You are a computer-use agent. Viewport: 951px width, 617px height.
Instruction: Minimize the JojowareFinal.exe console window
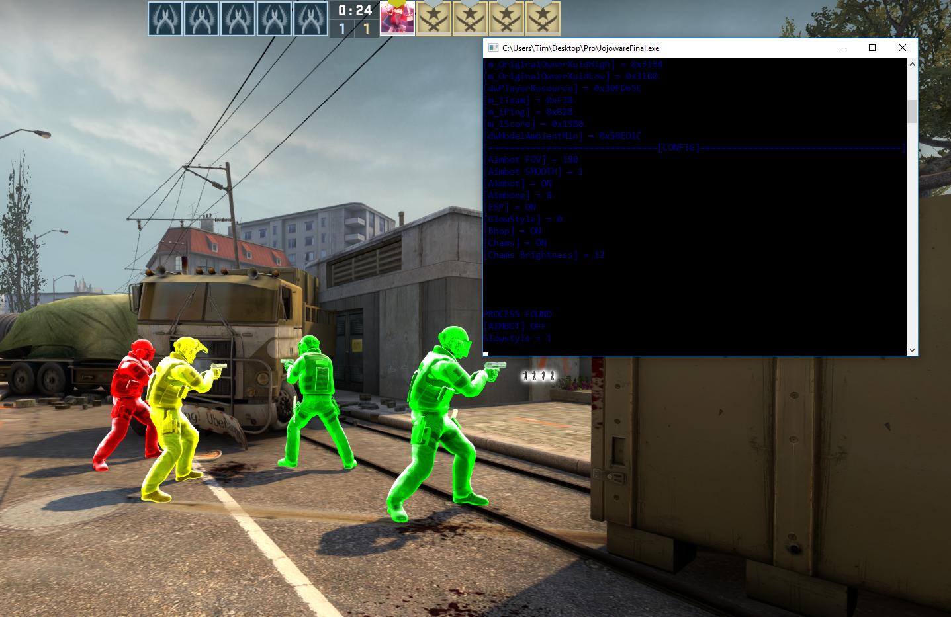pos(842,48)
